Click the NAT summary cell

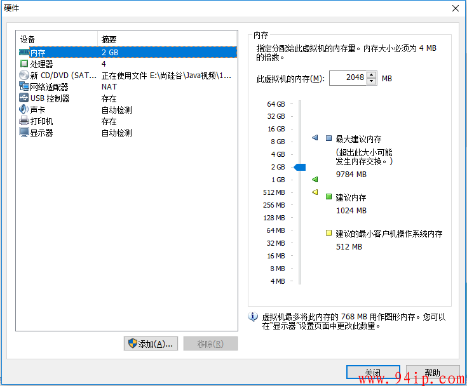click(x=109, y=86)
